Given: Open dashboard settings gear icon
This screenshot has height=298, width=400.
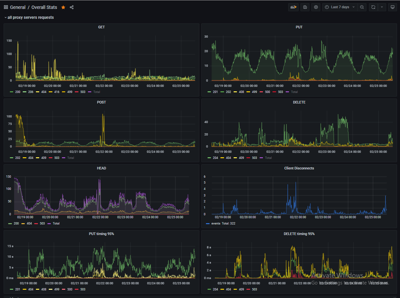Looking at the screenshot, I should pyautogui.click(x=316, y=7).
